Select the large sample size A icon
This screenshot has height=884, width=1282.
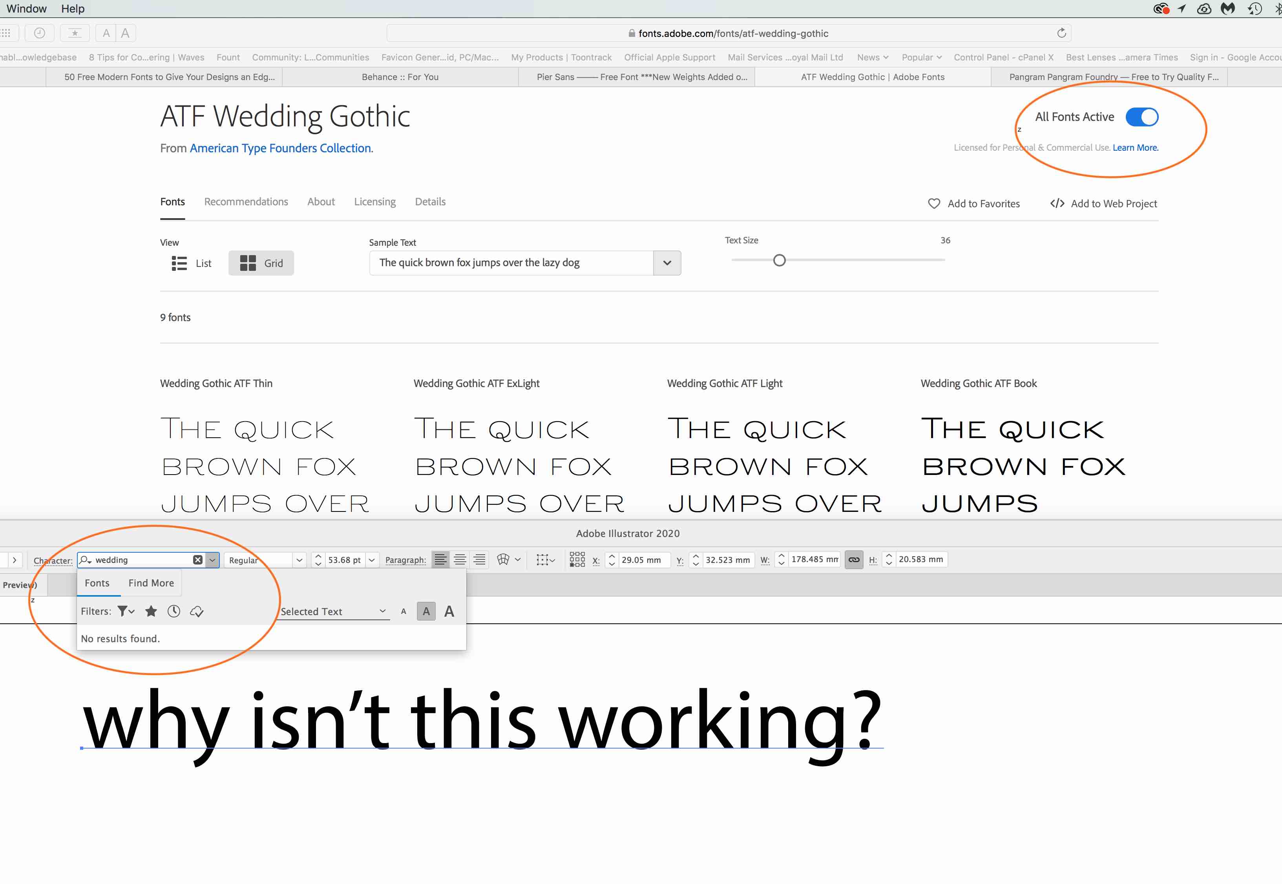(449, 612)
